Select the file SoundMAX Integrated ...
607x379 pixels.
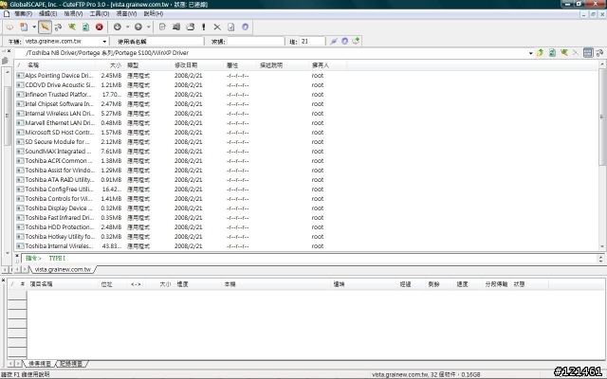58,152
